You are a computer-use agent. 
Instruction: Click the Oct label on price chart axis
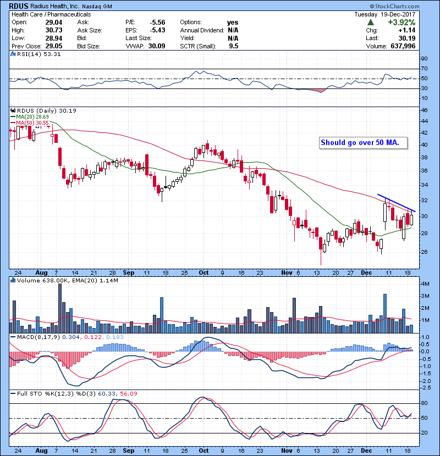pos(204,273)
